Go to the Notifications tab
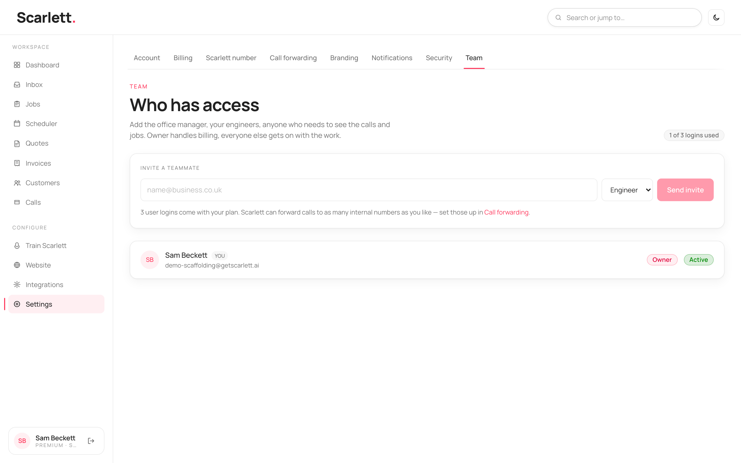This screenshot has height=463, width=741. point(392,58)
